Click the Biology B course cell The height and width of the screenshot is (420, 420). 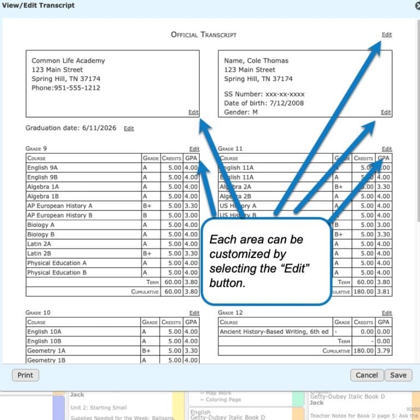click(84, 235)
